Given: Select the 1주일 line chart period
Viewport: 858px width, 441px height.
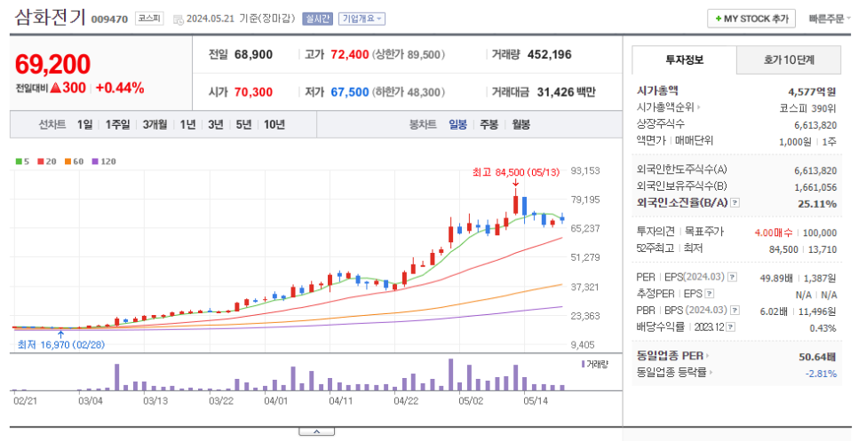Looking at the screenshot, I should (117, 124).
